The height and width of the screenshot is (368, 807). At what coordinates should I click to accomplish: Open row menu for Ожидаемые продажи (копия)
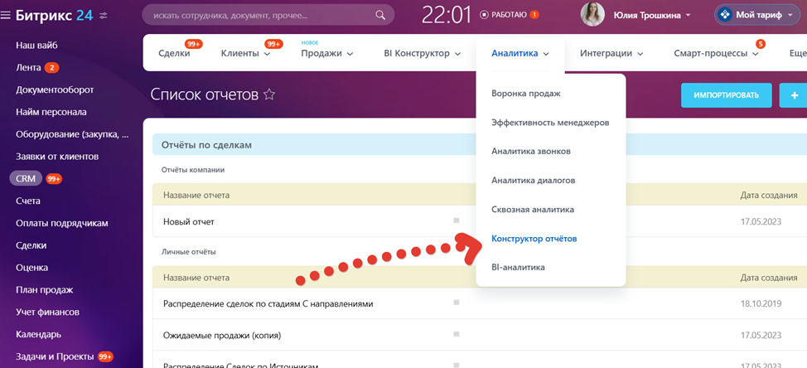pyautogui.click(x=456, y=334)
